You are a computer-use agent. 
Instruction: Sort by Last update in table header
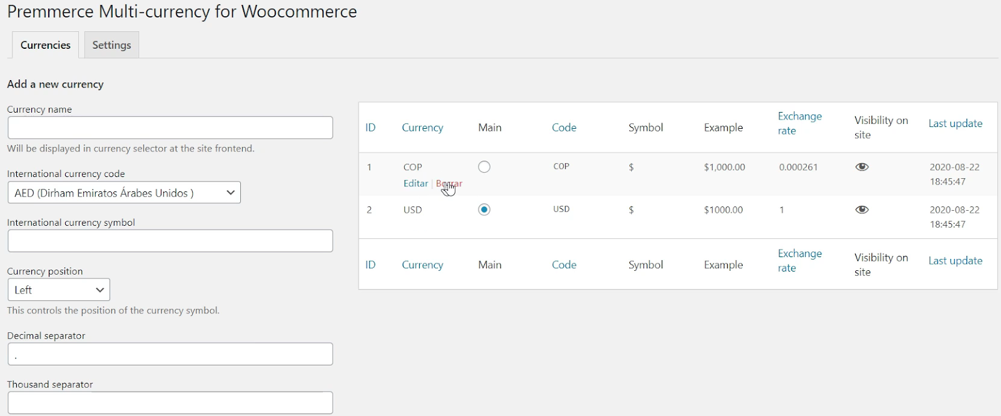coord(955,123)
